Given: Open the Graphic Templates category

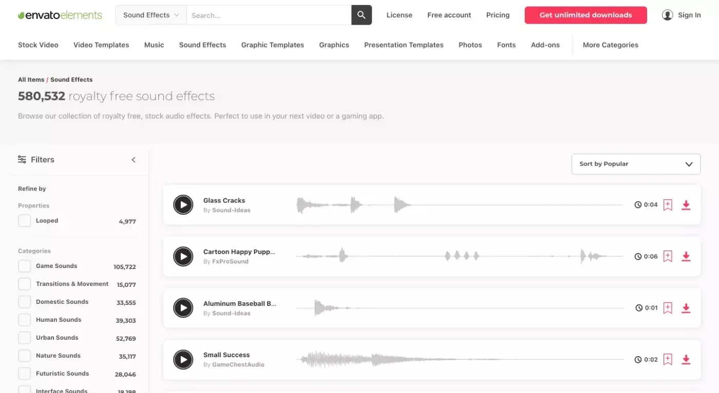Looking at the screenshot, I should pyautogui.click(x=273, y=45).
